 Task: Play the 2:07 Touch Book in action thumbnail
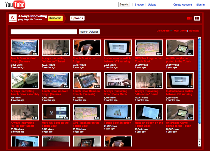(x=118, y=112)
